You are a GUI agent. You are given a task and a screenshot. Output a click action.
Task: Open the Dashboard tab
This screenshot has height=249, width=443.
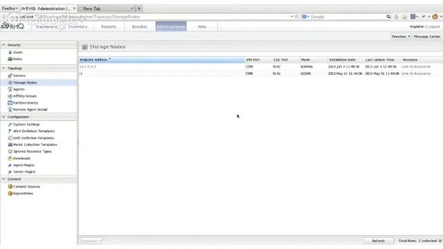[46, 26]
